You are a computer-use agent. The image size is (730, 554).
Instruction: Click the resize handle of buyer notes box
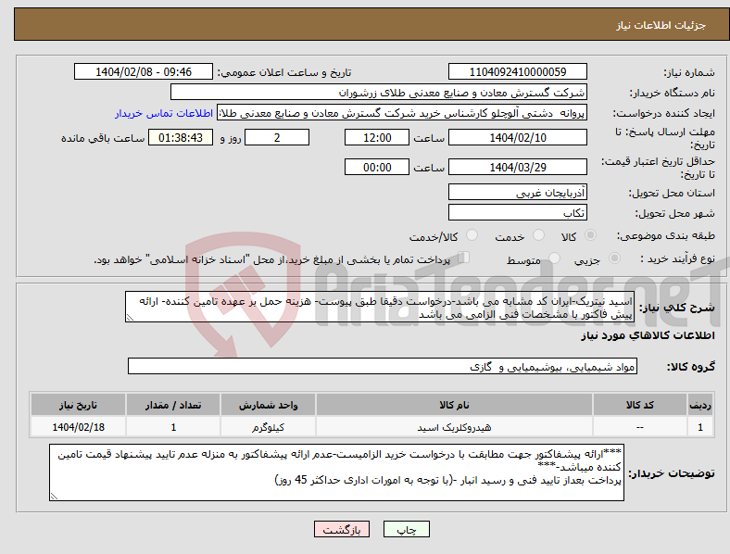point(54,497)
